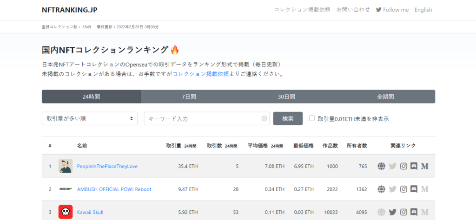Click 作品数 column header
The image size is (476, 220).
331,146
